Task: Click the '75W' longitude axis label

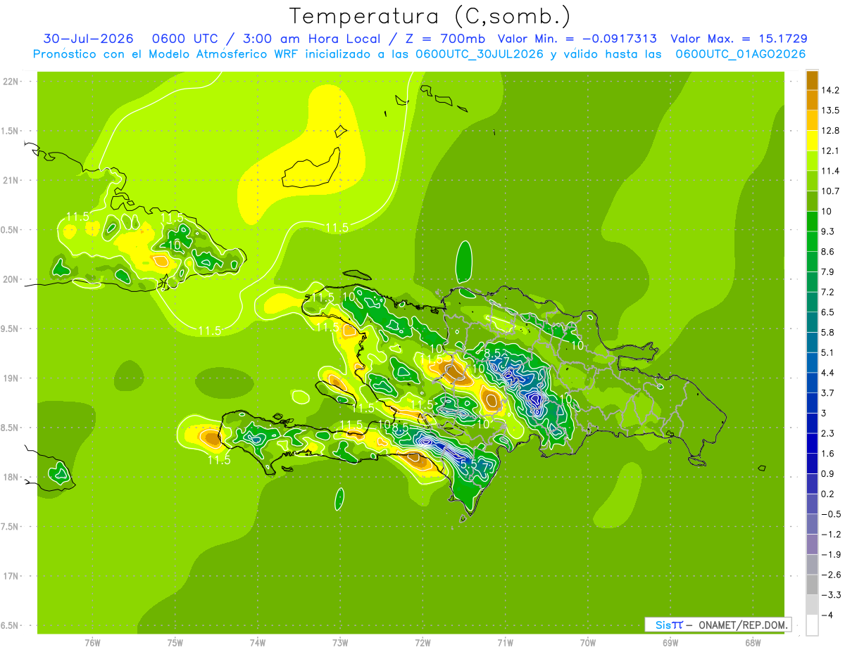Action: (175, 642)
